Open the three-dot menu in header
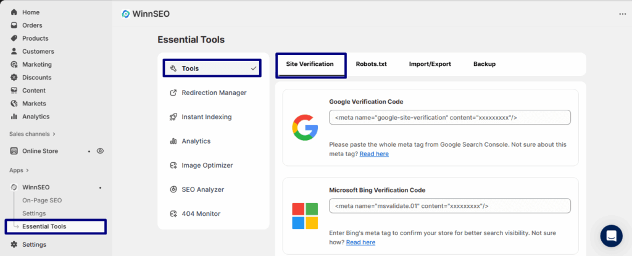This screenshot has width=632, height=256. click(x=622, y=14)
